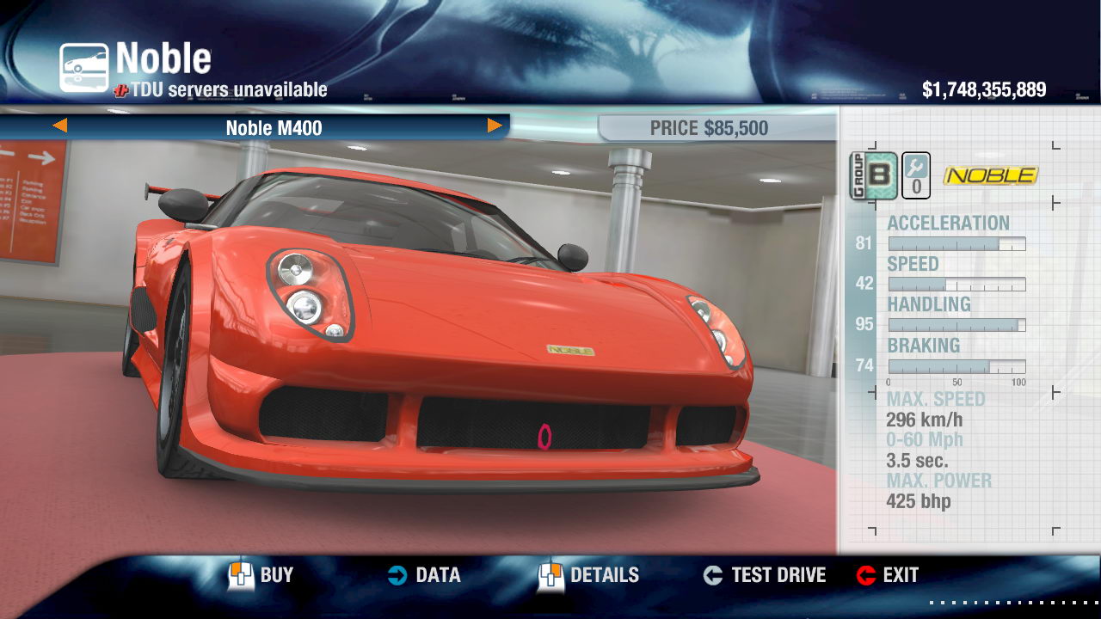Click the BUY button icon
The height and width of the screenshot is (619, 1101).
(x=241, y=576)
